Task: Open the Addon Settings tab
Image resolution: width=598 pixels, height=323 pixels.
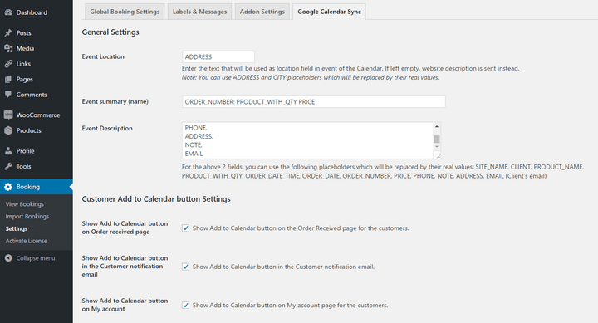Action: click(262, 12)
